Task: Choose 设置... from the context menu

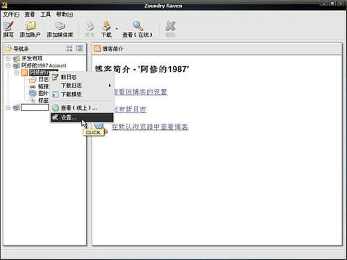Action: pos(82,117)
